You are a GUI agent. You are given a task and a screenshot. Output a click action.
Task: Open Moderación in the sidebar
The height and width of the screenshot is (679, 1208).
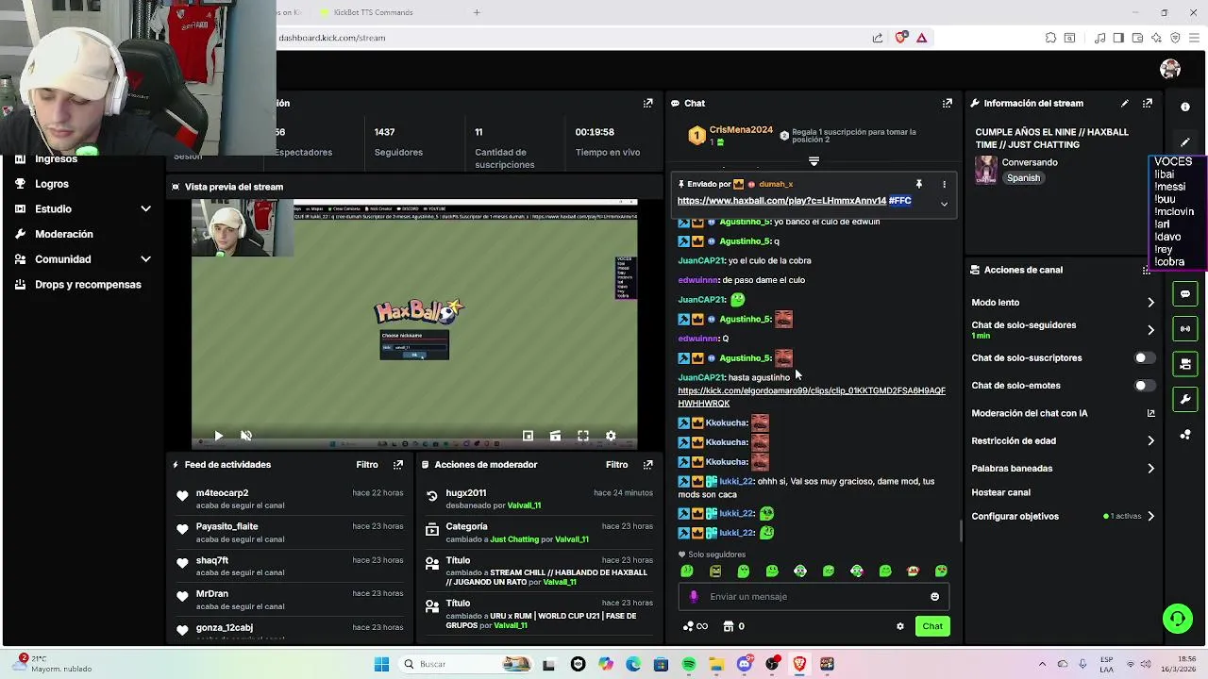pos(64,234)
